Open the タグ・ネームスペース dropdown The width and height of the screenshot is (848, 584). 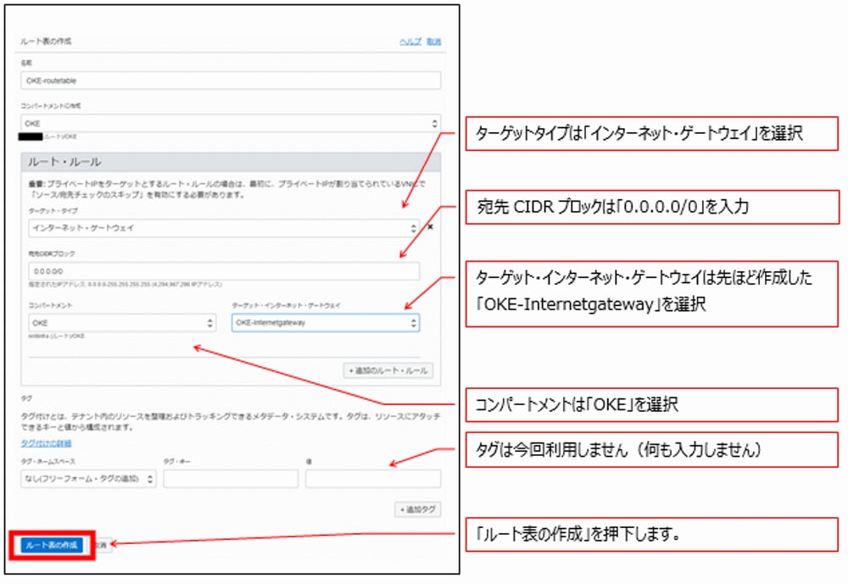click(x=85, y=477)
